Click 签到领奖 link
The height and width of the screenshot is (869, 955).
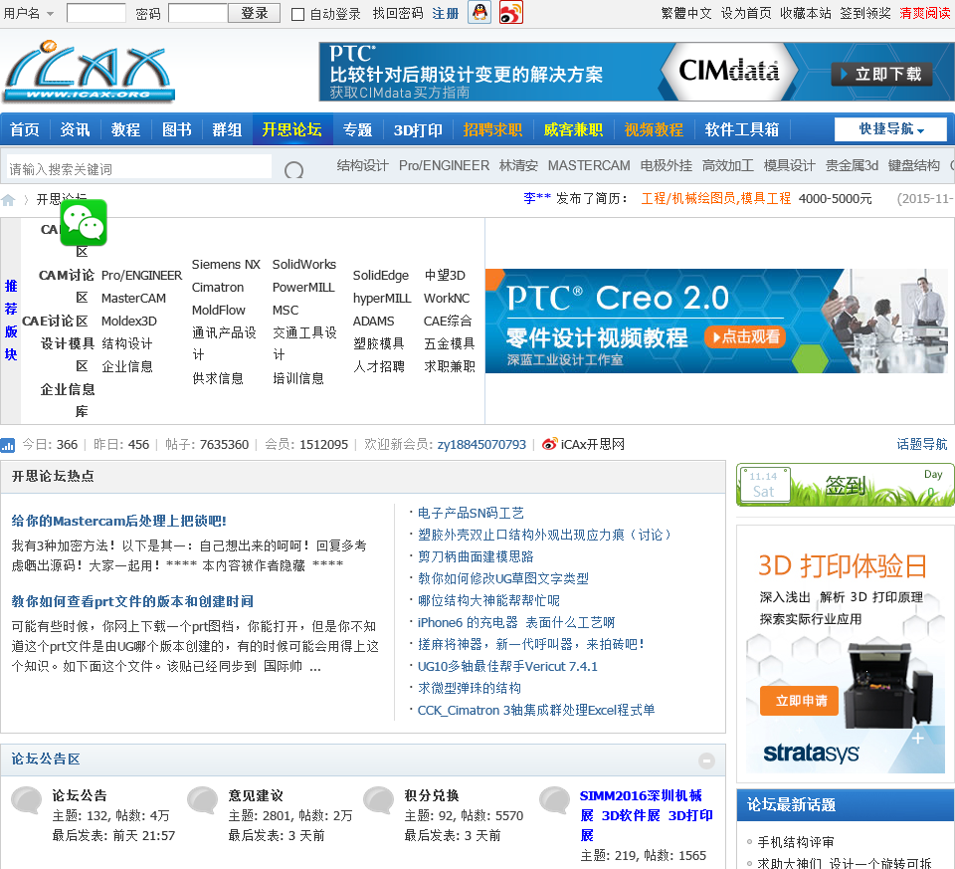[x=864, y=13]
